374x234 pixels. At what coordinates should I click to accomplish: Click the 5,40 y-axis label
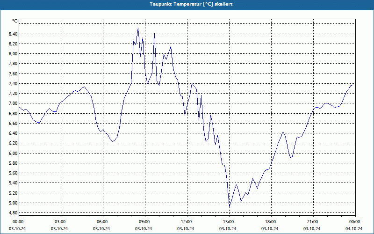click(x=13, y=183)
